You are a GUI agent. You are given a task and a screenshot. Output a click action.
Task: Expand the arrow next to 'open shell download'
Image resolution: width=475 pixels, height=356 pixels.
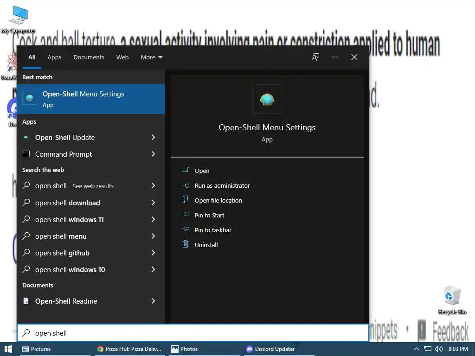pyautogui.click(x=153, y=203)
